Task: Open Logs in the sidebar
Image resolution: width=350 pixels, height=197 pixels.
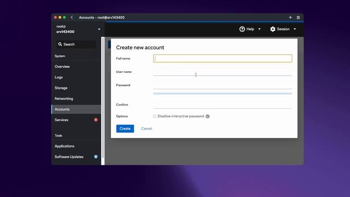Action: pos(76,77)
